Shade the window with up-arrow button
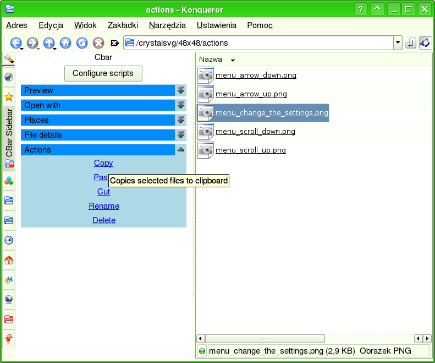Screen dimensions: 435x363 coord(377,9)
